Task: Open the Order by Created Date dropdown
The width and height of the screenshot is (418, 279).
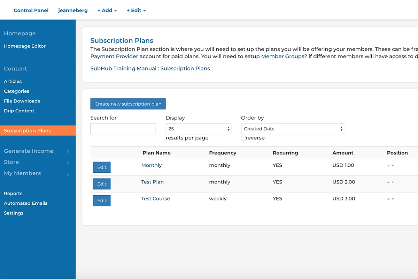Action: tap(292, 129)
